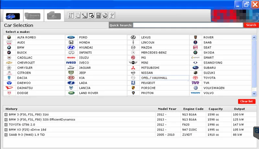
Task: Click the globe toolbar icon
Action: tap(105, 16)
